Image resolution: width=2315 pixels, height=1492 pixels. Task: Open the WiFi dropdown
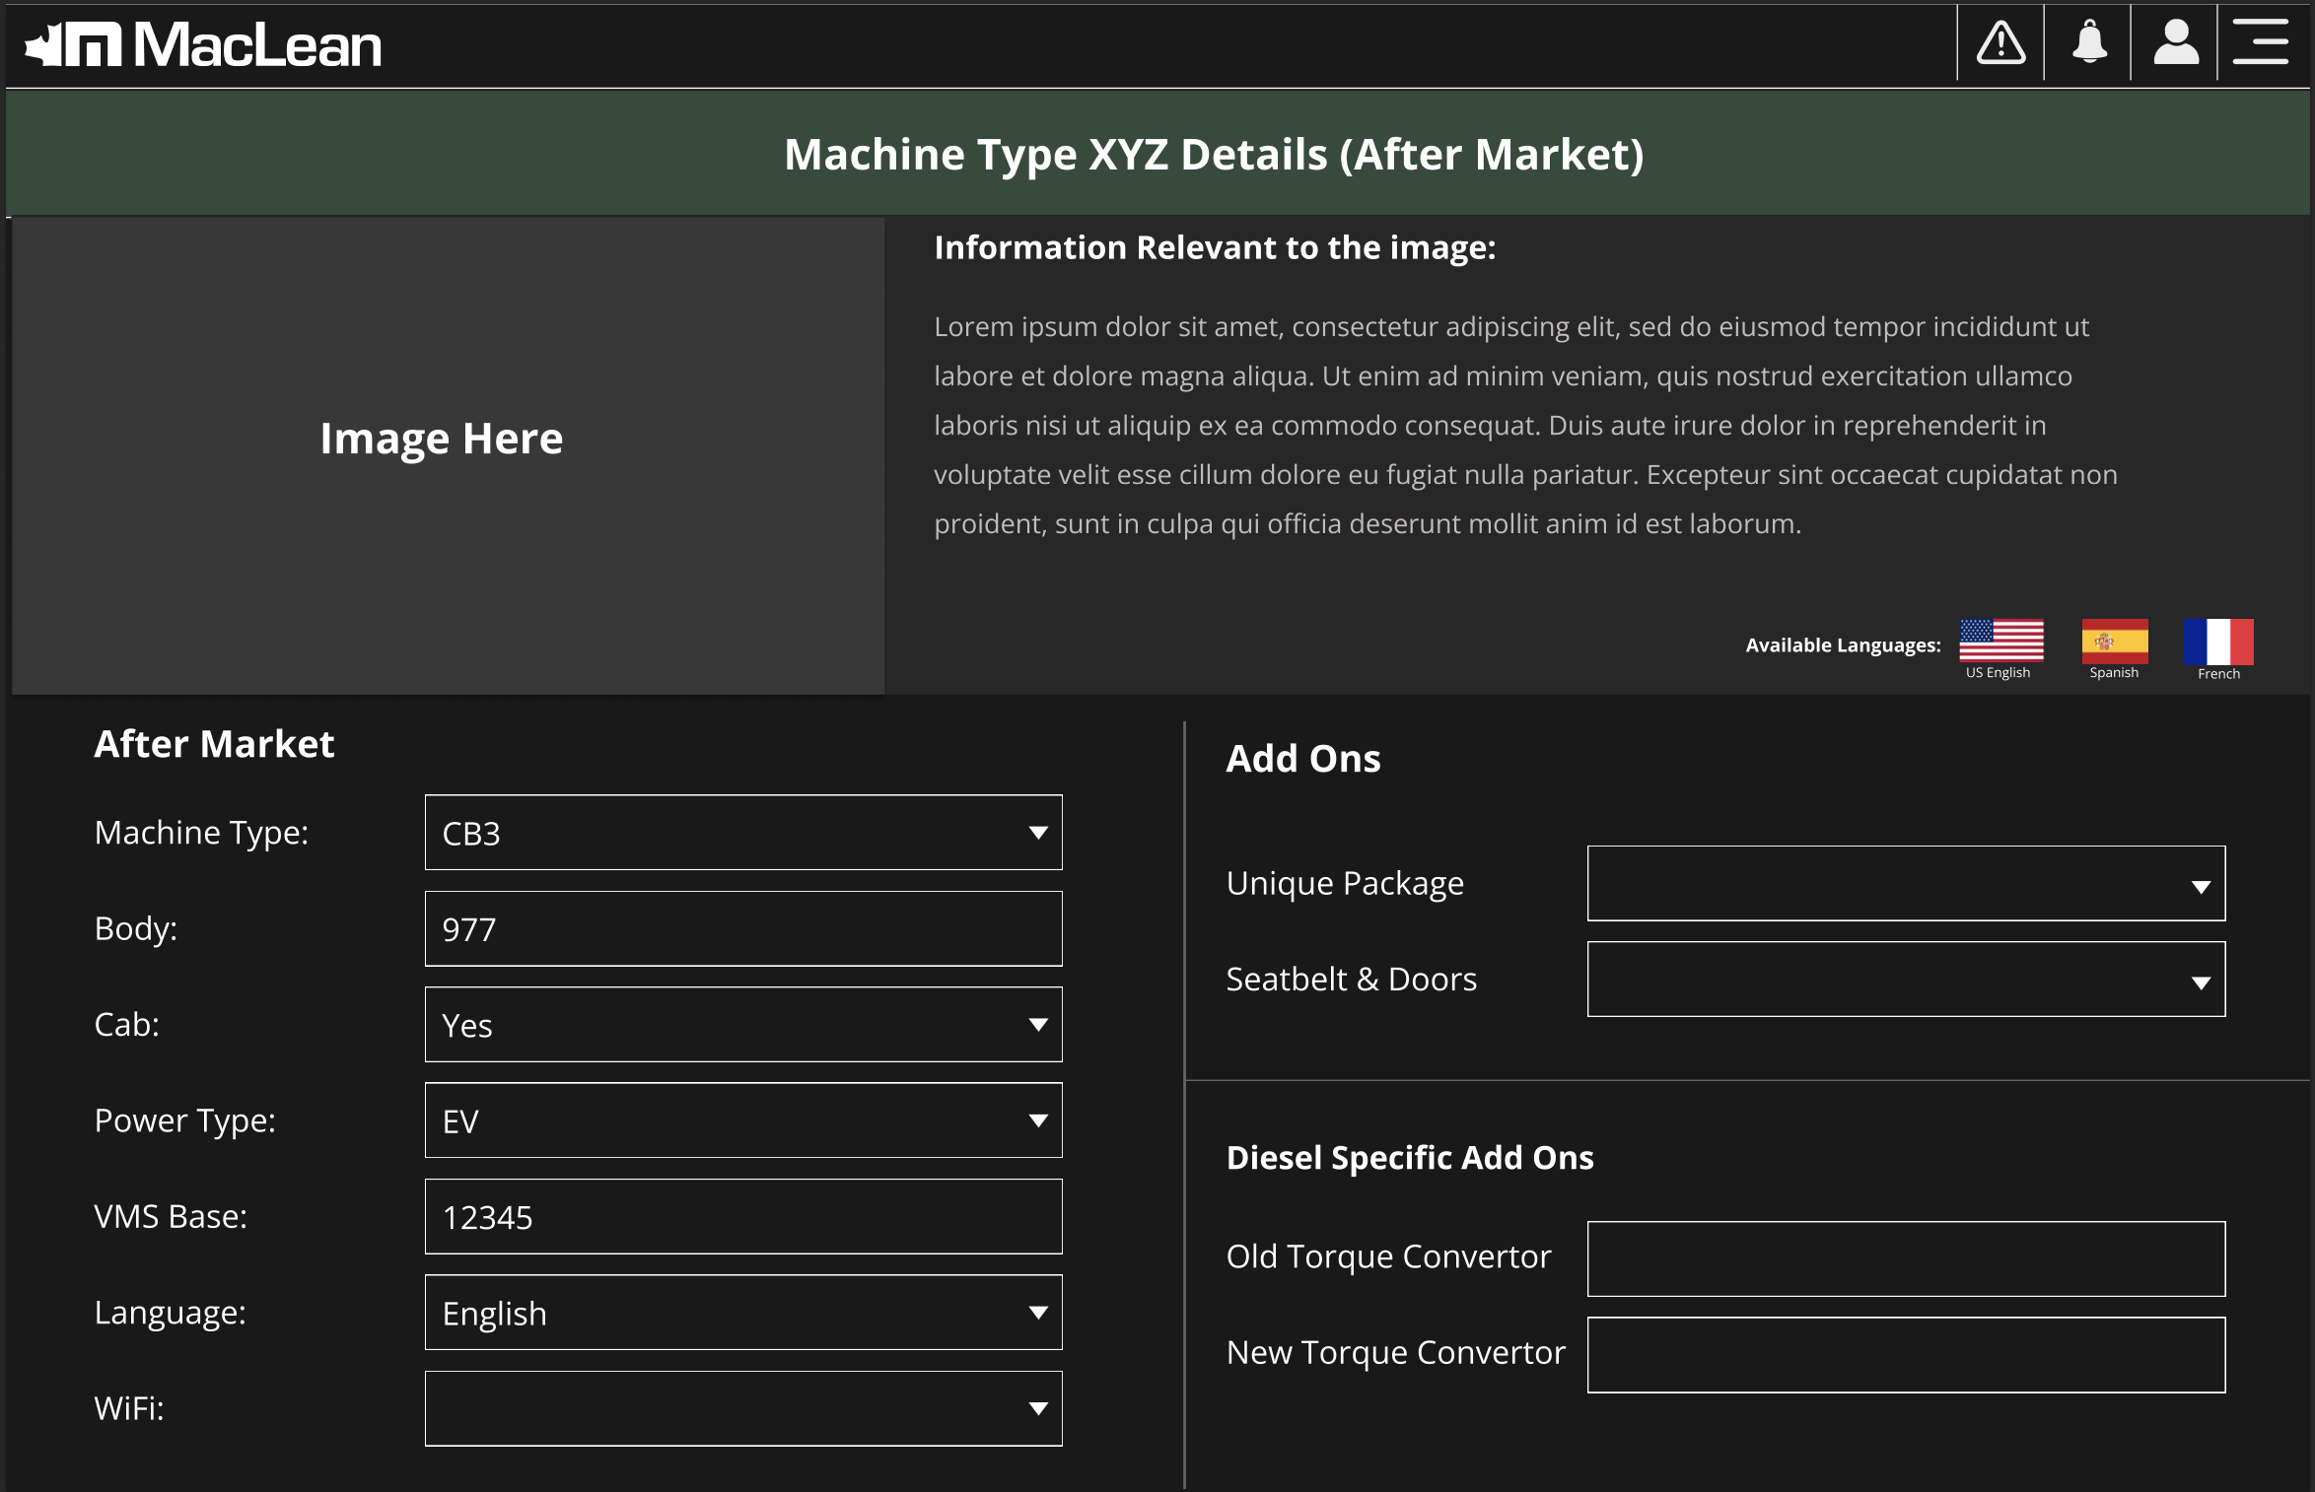click(x=743, y=1408)
